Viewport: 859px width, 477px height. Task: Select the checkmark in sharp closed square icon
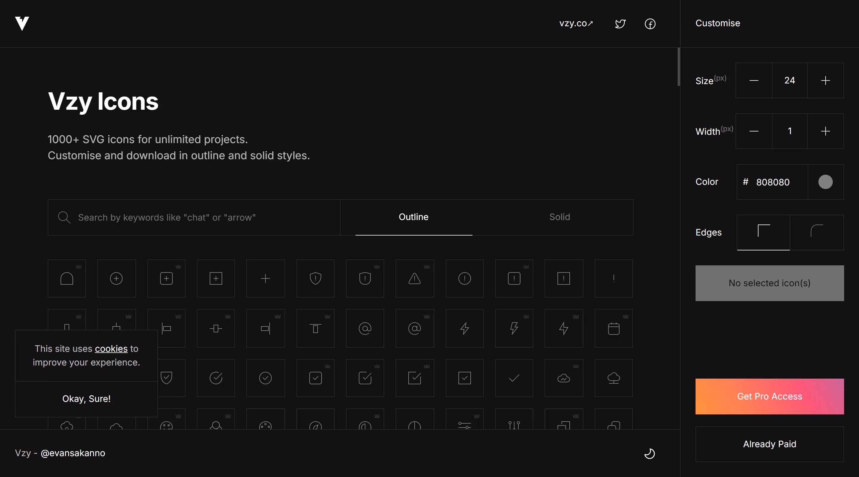(x=464, y=378)
